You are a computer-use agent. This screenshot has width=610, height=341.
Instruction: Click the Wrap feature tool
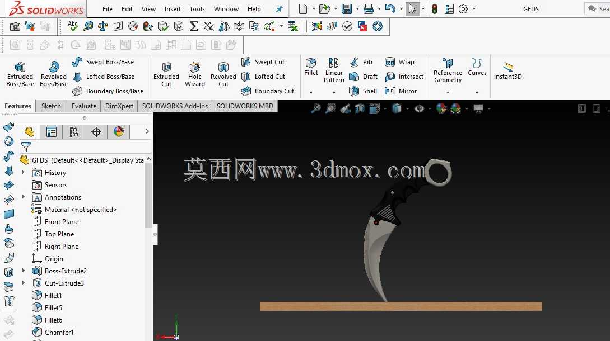[399, 62]
